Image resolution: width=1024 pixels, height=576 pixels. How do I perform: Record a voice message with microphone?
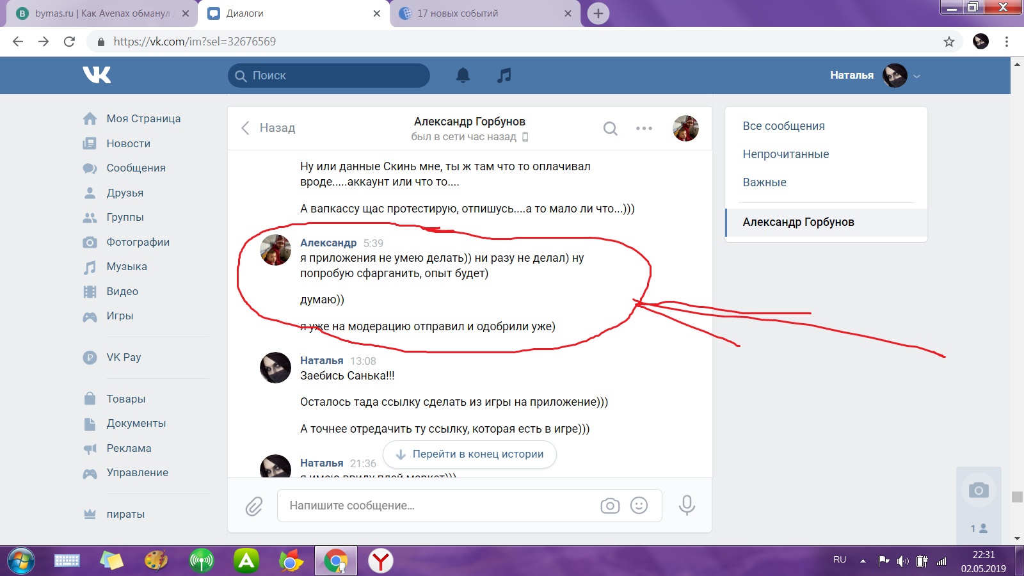pyautogui.click(x=687, y=506)
